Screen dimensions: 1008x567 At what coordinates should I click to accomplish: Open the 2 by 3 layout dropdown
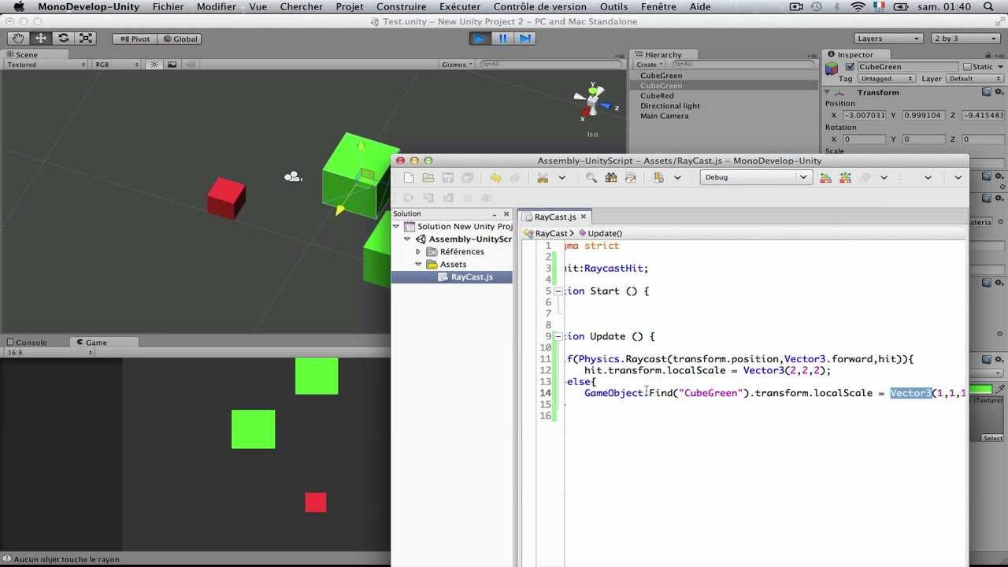(x=965, y=39)
